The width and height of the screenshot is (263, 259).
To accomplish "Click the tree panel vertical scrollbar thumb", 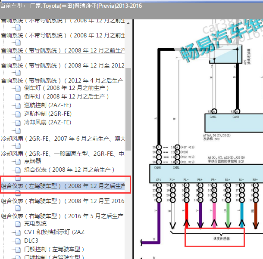I will pos(128,109).
